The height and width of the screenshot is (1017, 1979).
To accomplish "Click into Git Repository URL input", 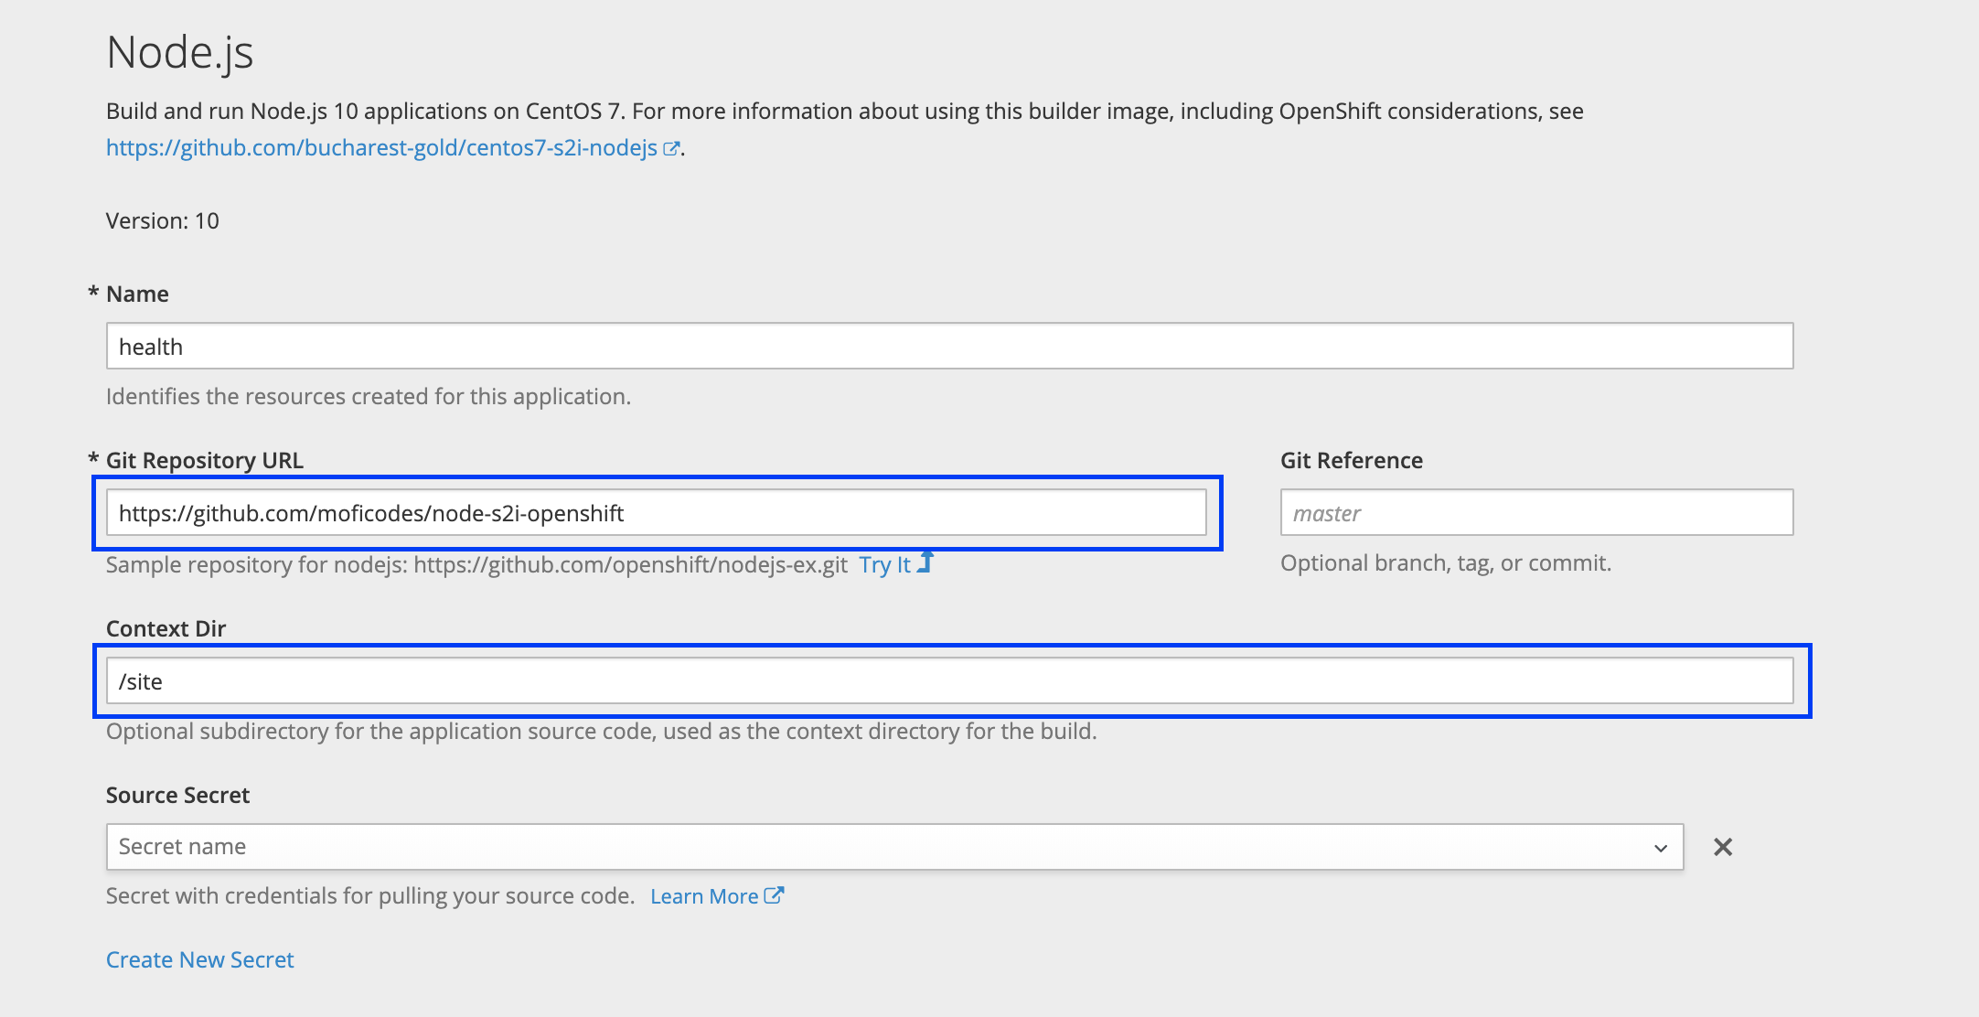I will [x=657, y=513].
